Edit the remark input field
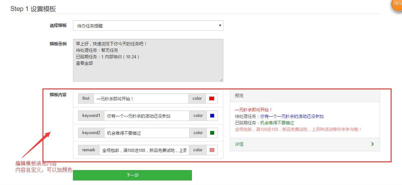Viewport: 402px width, 185px height. [144, 150]
